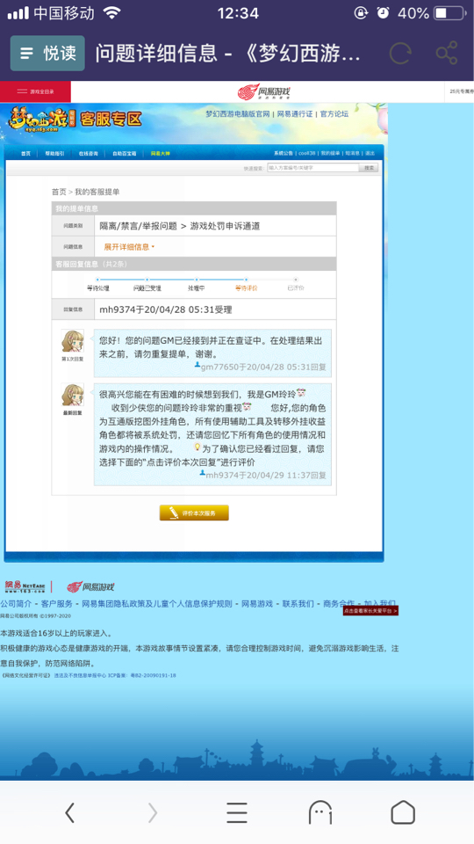
Task: Open 网易大神 nav tab
Action: 160,153
